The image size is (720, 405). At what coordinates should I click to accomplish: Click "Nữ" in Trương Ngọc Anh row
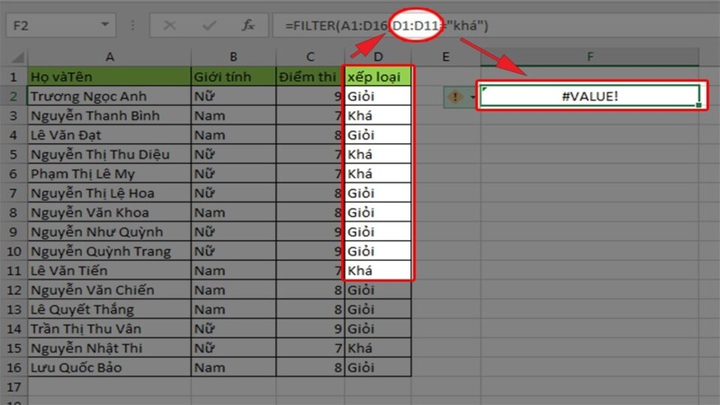[x=233, y=97]
